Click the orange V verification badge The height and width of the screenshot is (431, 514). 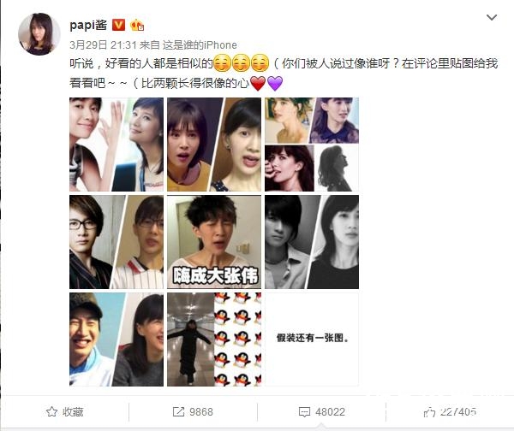point(118,25)
